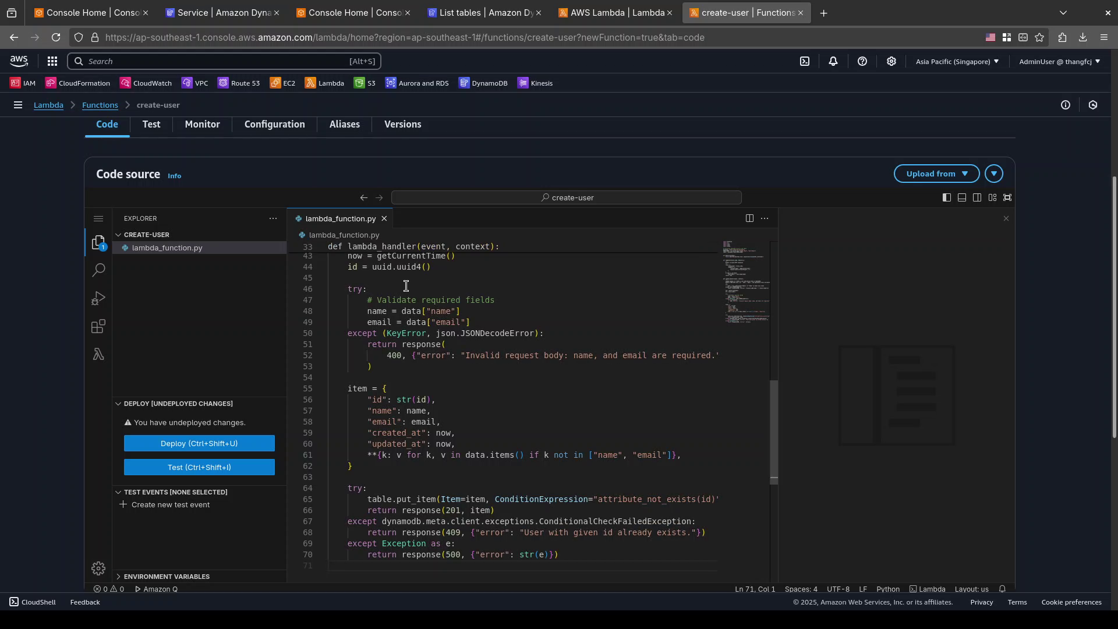Toggle bottom panel layout icon

[962, 198]
